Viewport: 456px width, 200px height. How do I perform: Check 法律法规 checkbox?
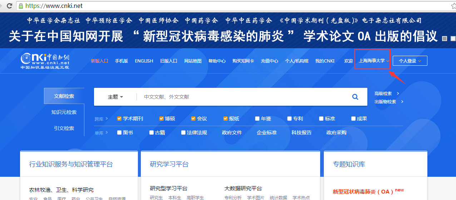(183, 132)
